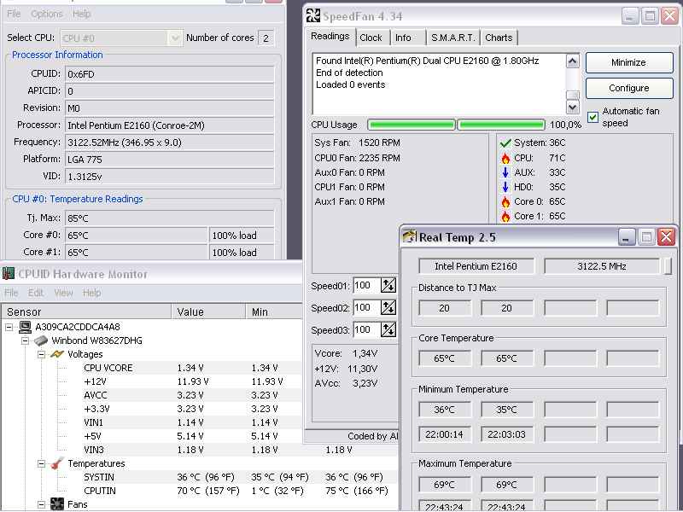Open the S.M.A.R.T. tab
The width and height of the screenshot is (683, 512).
pyautogui.click(x=453, y=38)
